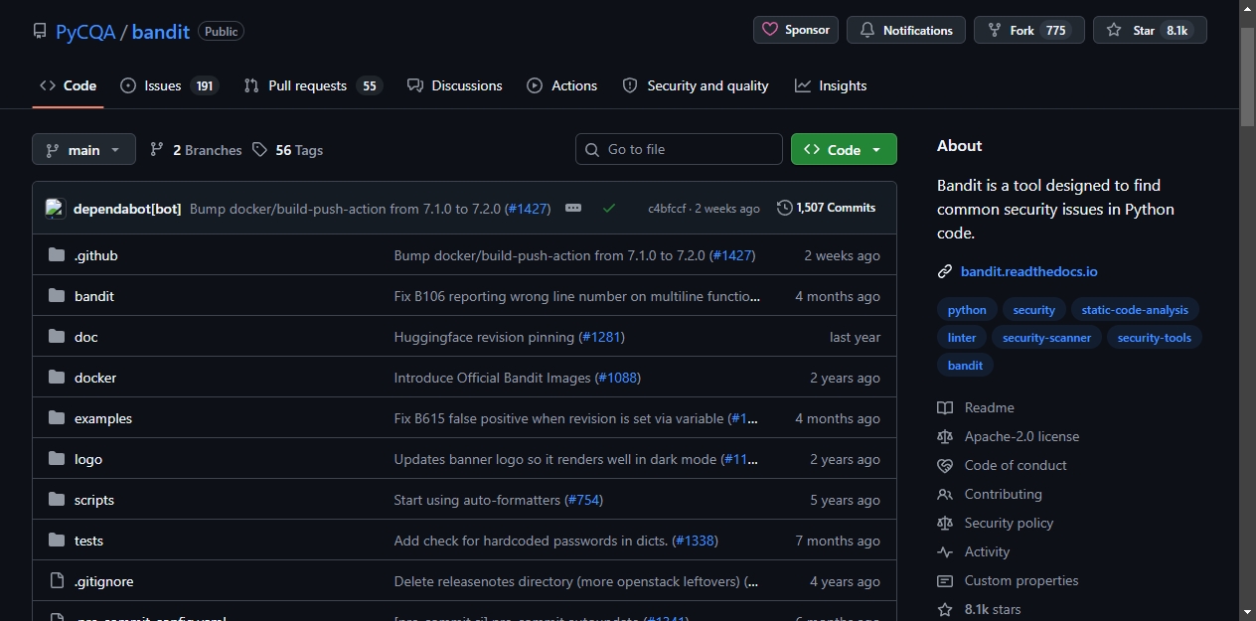Click the heart Sponsor button

pos(796,30)
